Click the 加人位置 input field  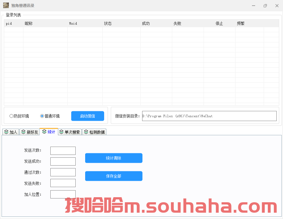[x=63, y=194]
